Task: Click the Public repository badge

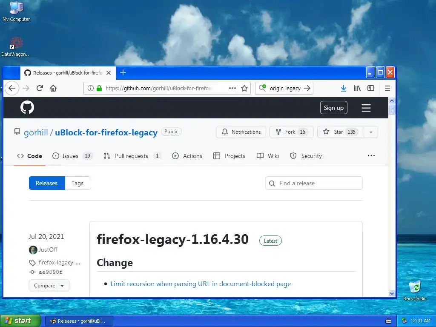Action: pyautogui.click(x=171, y=132)
